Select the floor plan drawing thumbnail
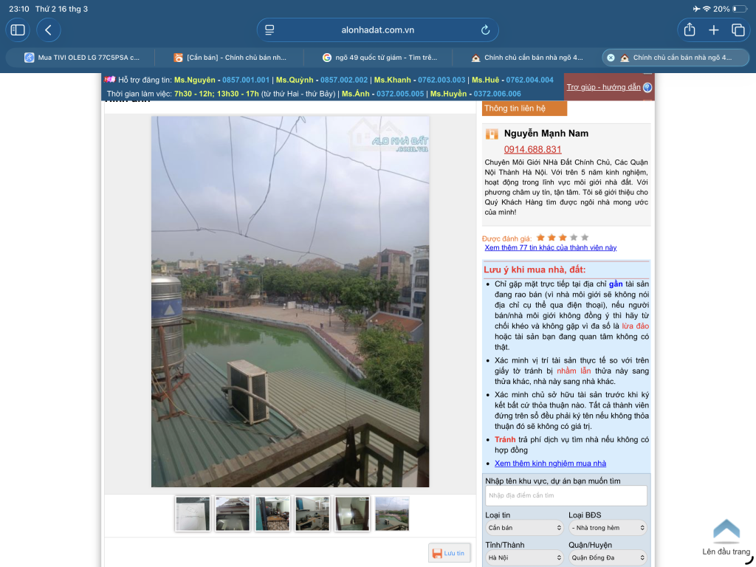Image resolution: width=756 pixels, height=567 pixels. [193, 514]
